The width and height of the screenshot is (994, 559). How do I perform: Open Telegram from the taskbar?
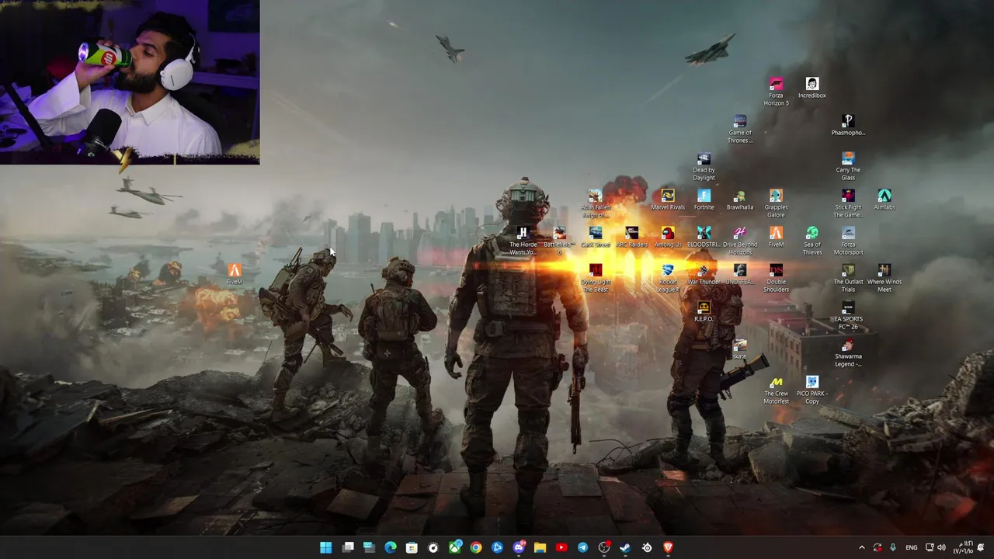click(x=582, y=547)
